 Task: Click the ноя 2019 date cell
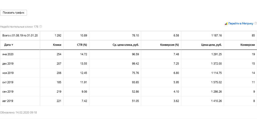pyautogui.click(x=8, y=73)
